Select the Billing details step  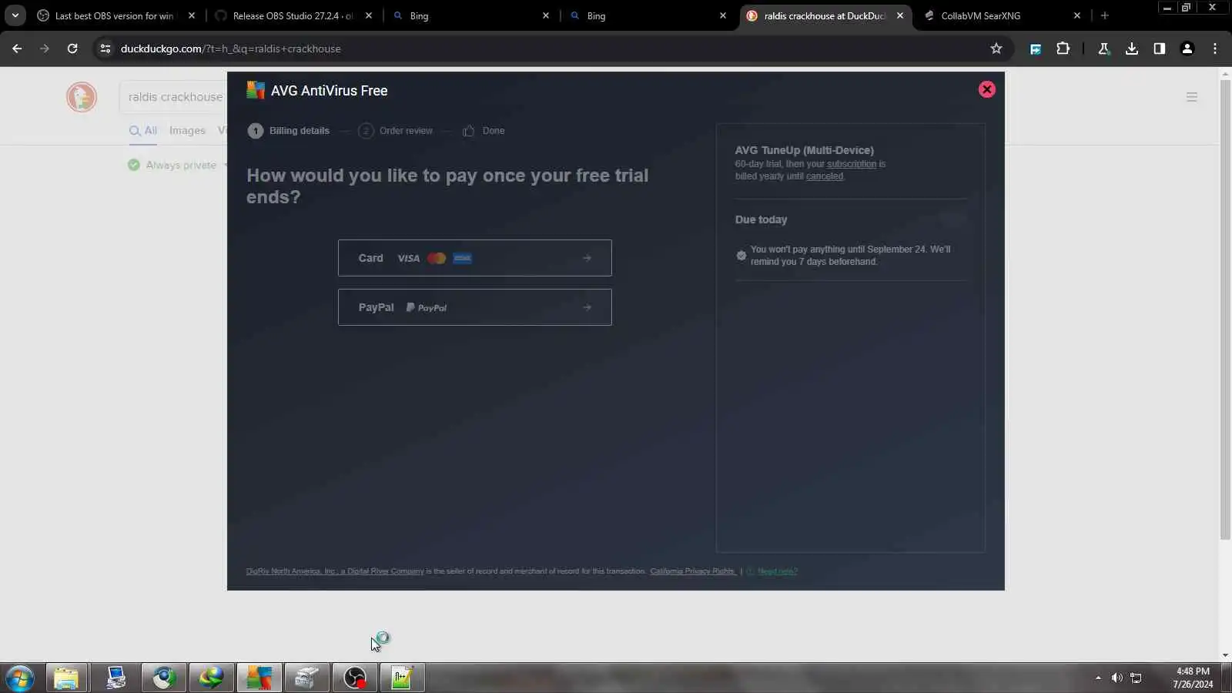pyautogui.click(x=289, y=131)
